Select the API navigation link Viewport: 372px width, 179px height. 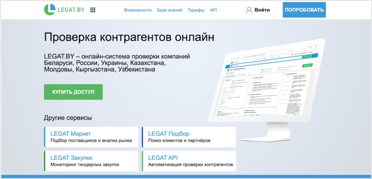[x=213, y=10]
